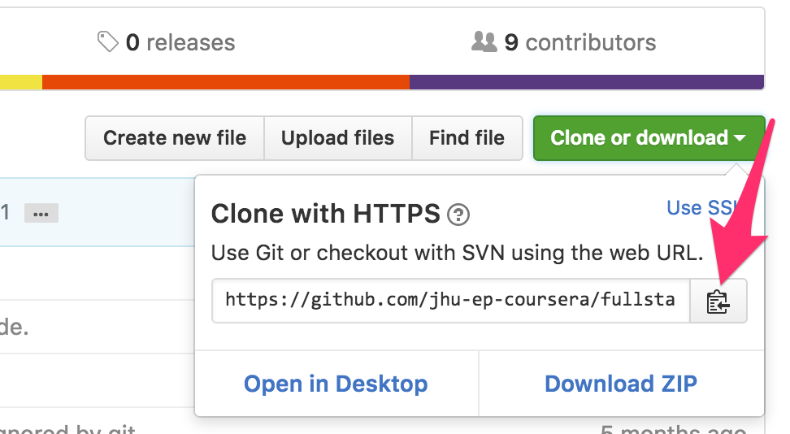
Task: Click the caret arrow on Clone or download
Action: [x=740, y=138]
